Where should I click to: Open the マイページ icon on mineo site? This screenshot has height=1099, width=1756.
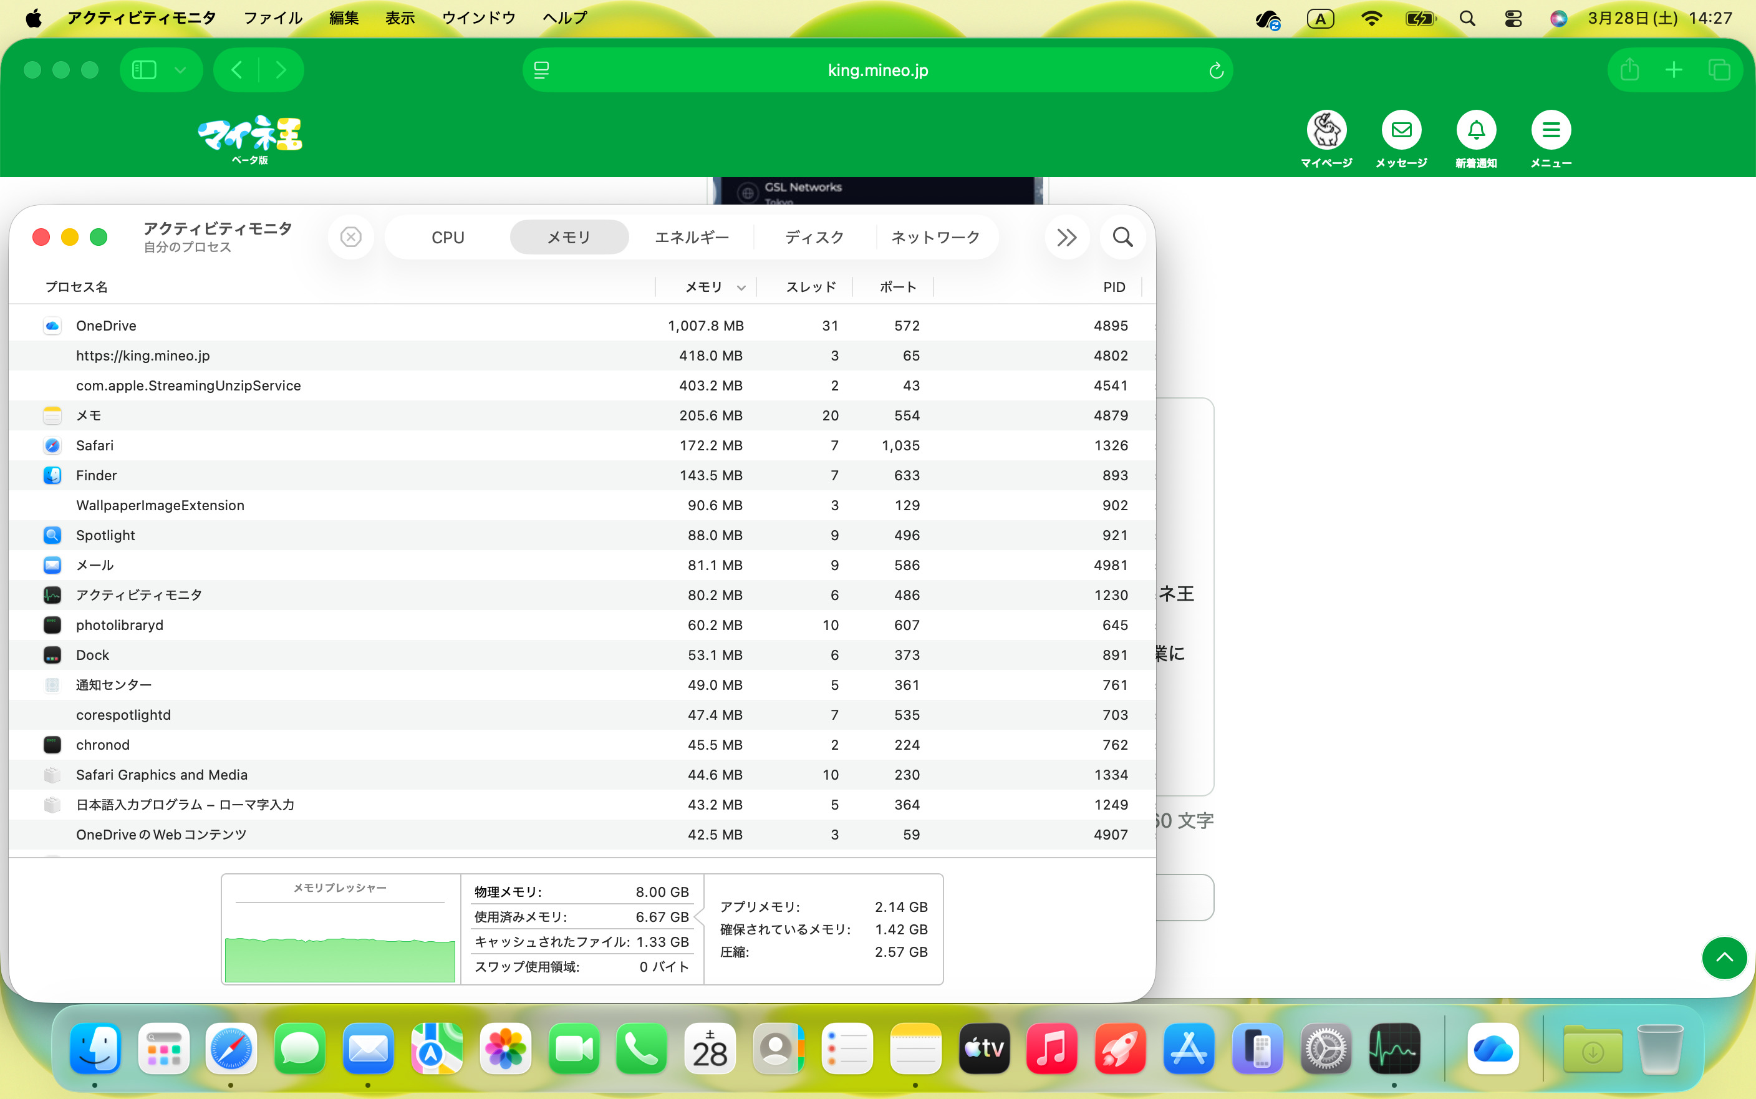[x=1326, y=131]
